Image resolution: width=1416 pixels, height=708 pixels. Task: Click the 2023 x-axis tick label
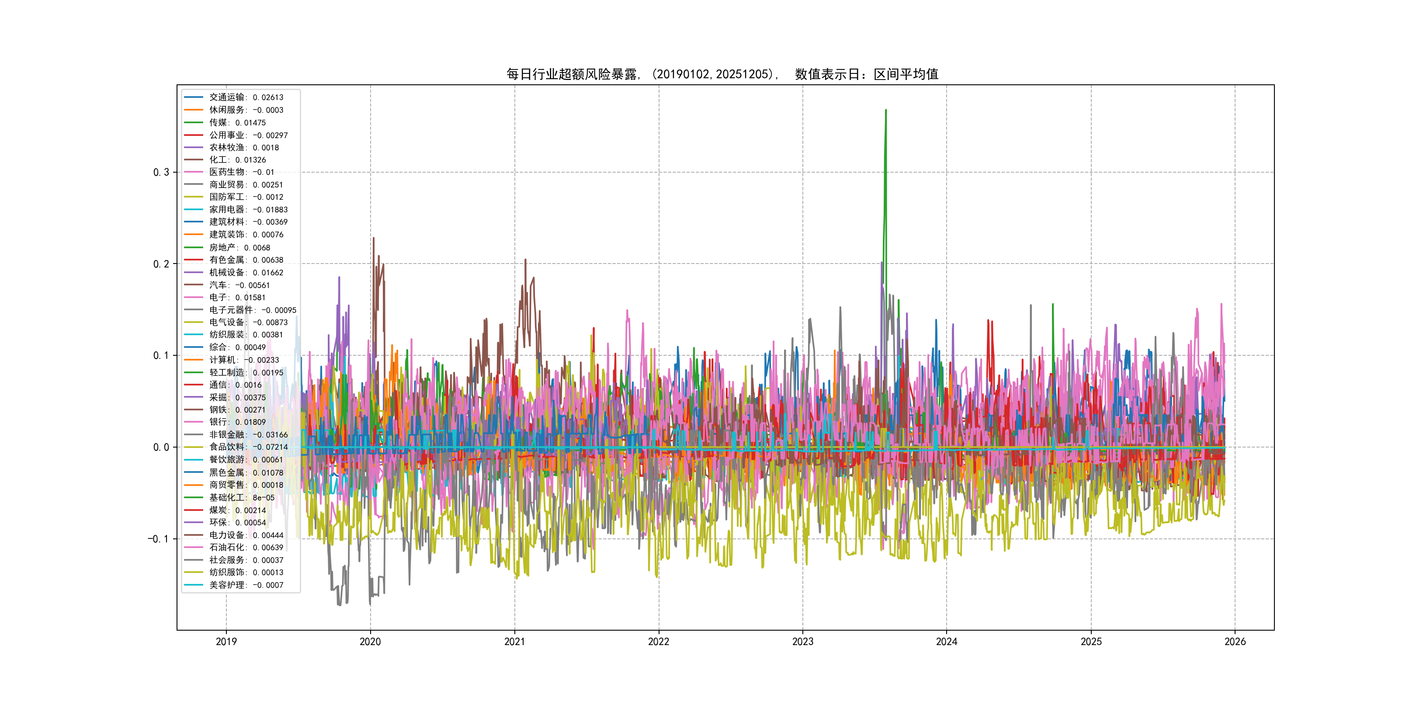[802, 642]
